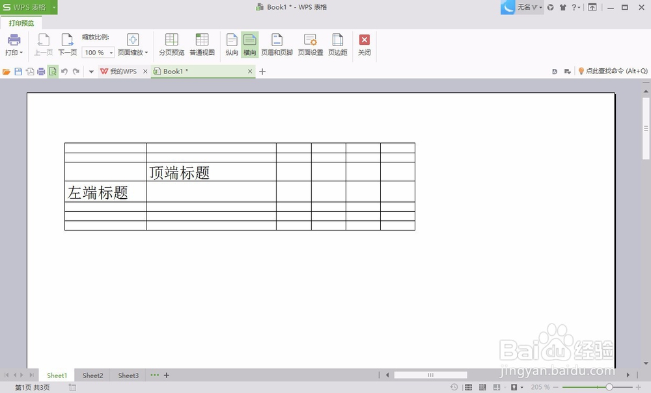This screenshot has width=651, height=393.
Task: Toggle print preview icon in quick toolbar
Action: click(x=53, y=71)
